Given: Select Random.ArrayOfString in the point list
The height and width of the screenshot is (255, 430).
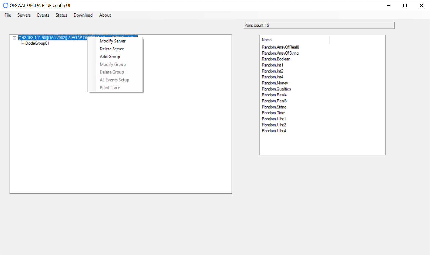Looking at the screenshot, I should (280, 53).
